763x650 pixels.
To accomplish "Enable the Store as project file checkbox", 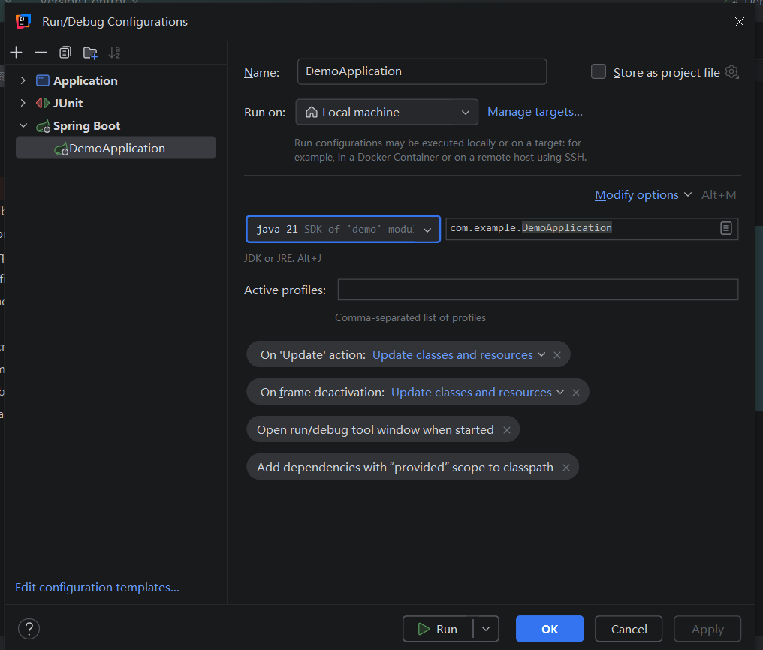I will [x=599, y=72].
